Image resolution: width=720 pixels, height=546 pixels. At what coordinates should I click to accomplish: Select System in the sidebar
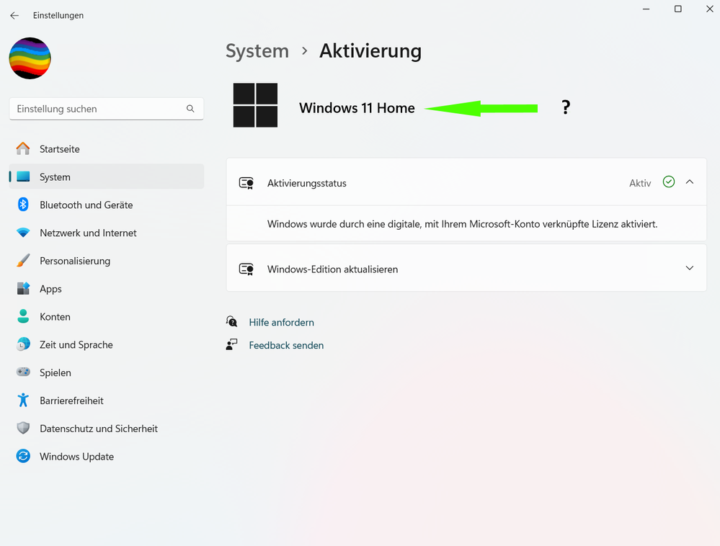tap(55, 177)
